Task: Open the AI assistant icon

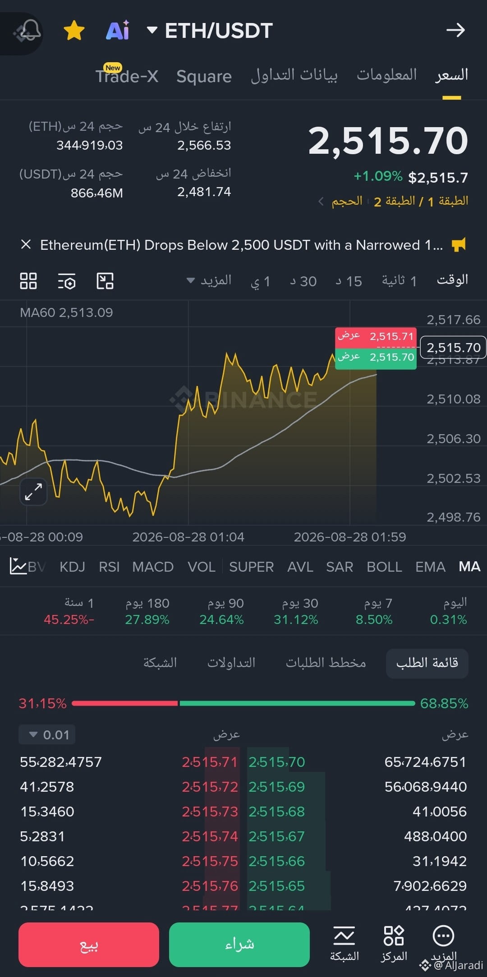Action: pos(118,30)
